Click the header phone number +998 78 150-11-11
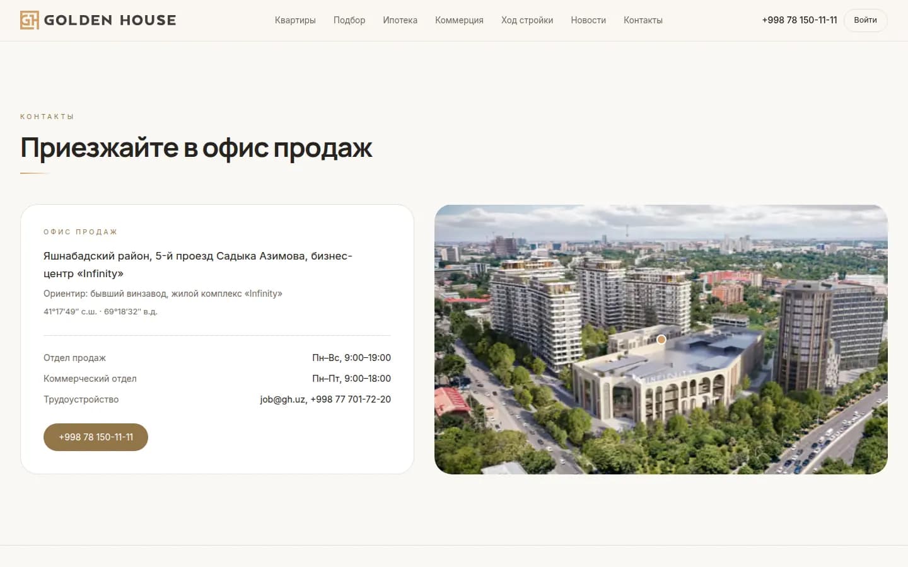The width and height of the screenshot is (908, 567). click(x=800, y=20)
